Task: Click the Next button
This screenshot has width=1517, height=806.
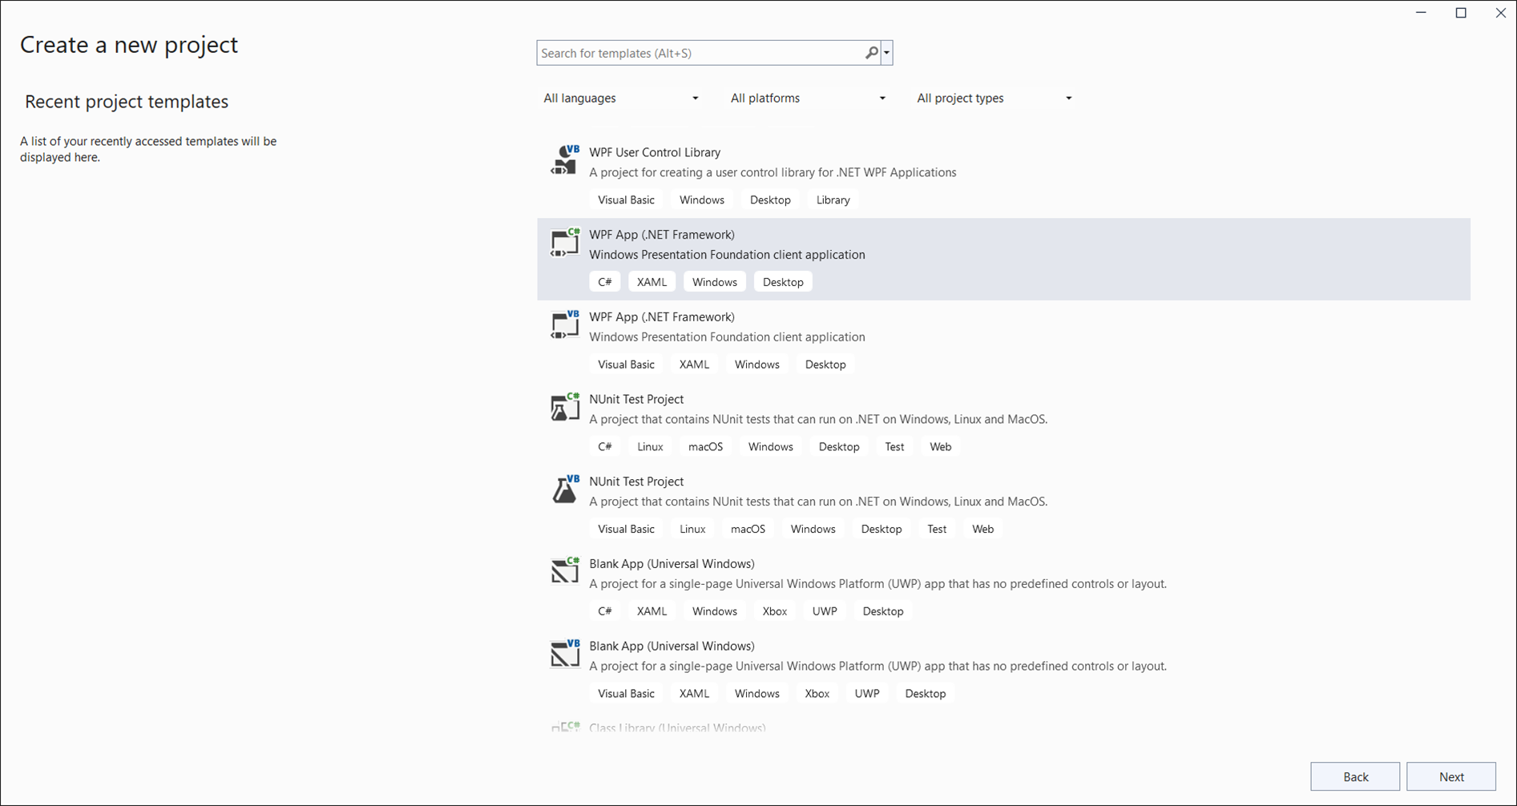Action: point(1451,776)
